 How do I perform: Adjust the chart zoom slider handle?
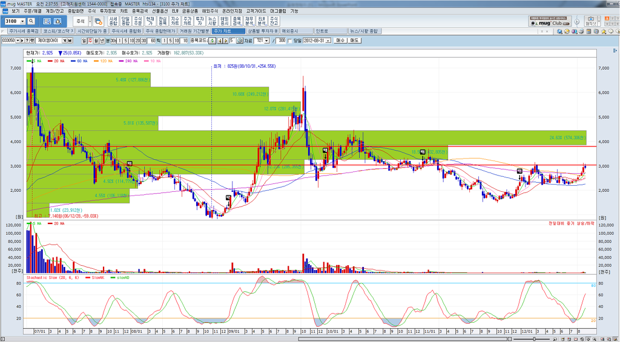tap(534, 339)
